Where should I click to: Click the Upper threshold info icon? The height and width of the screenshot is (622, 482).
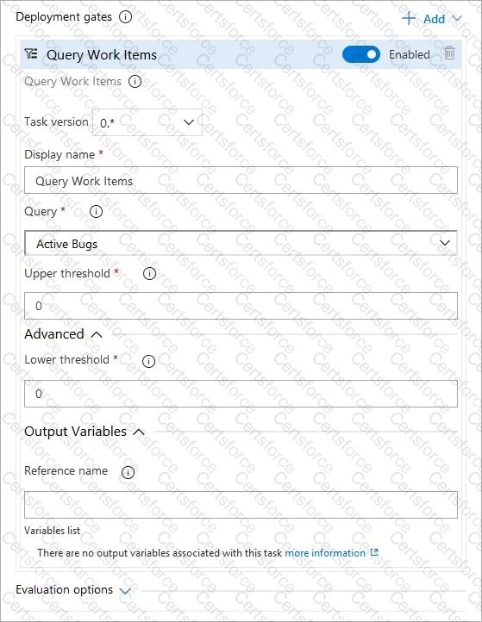[x=149, y=273]
